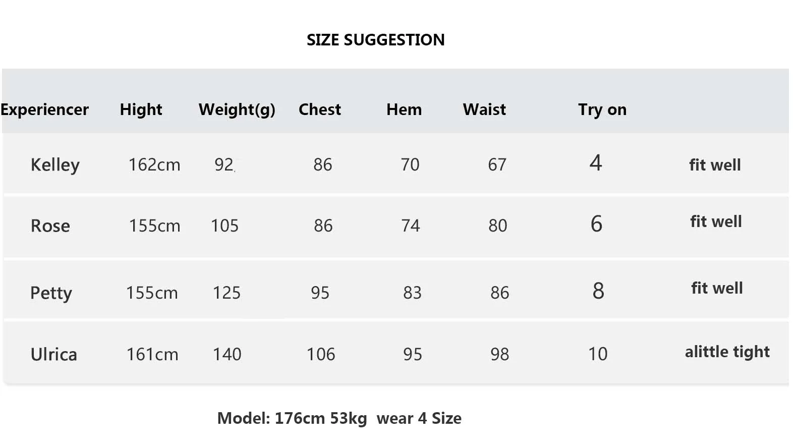Click Kelley's 162cm height value
The image size is (797, 448).
(x=154, y=164)
